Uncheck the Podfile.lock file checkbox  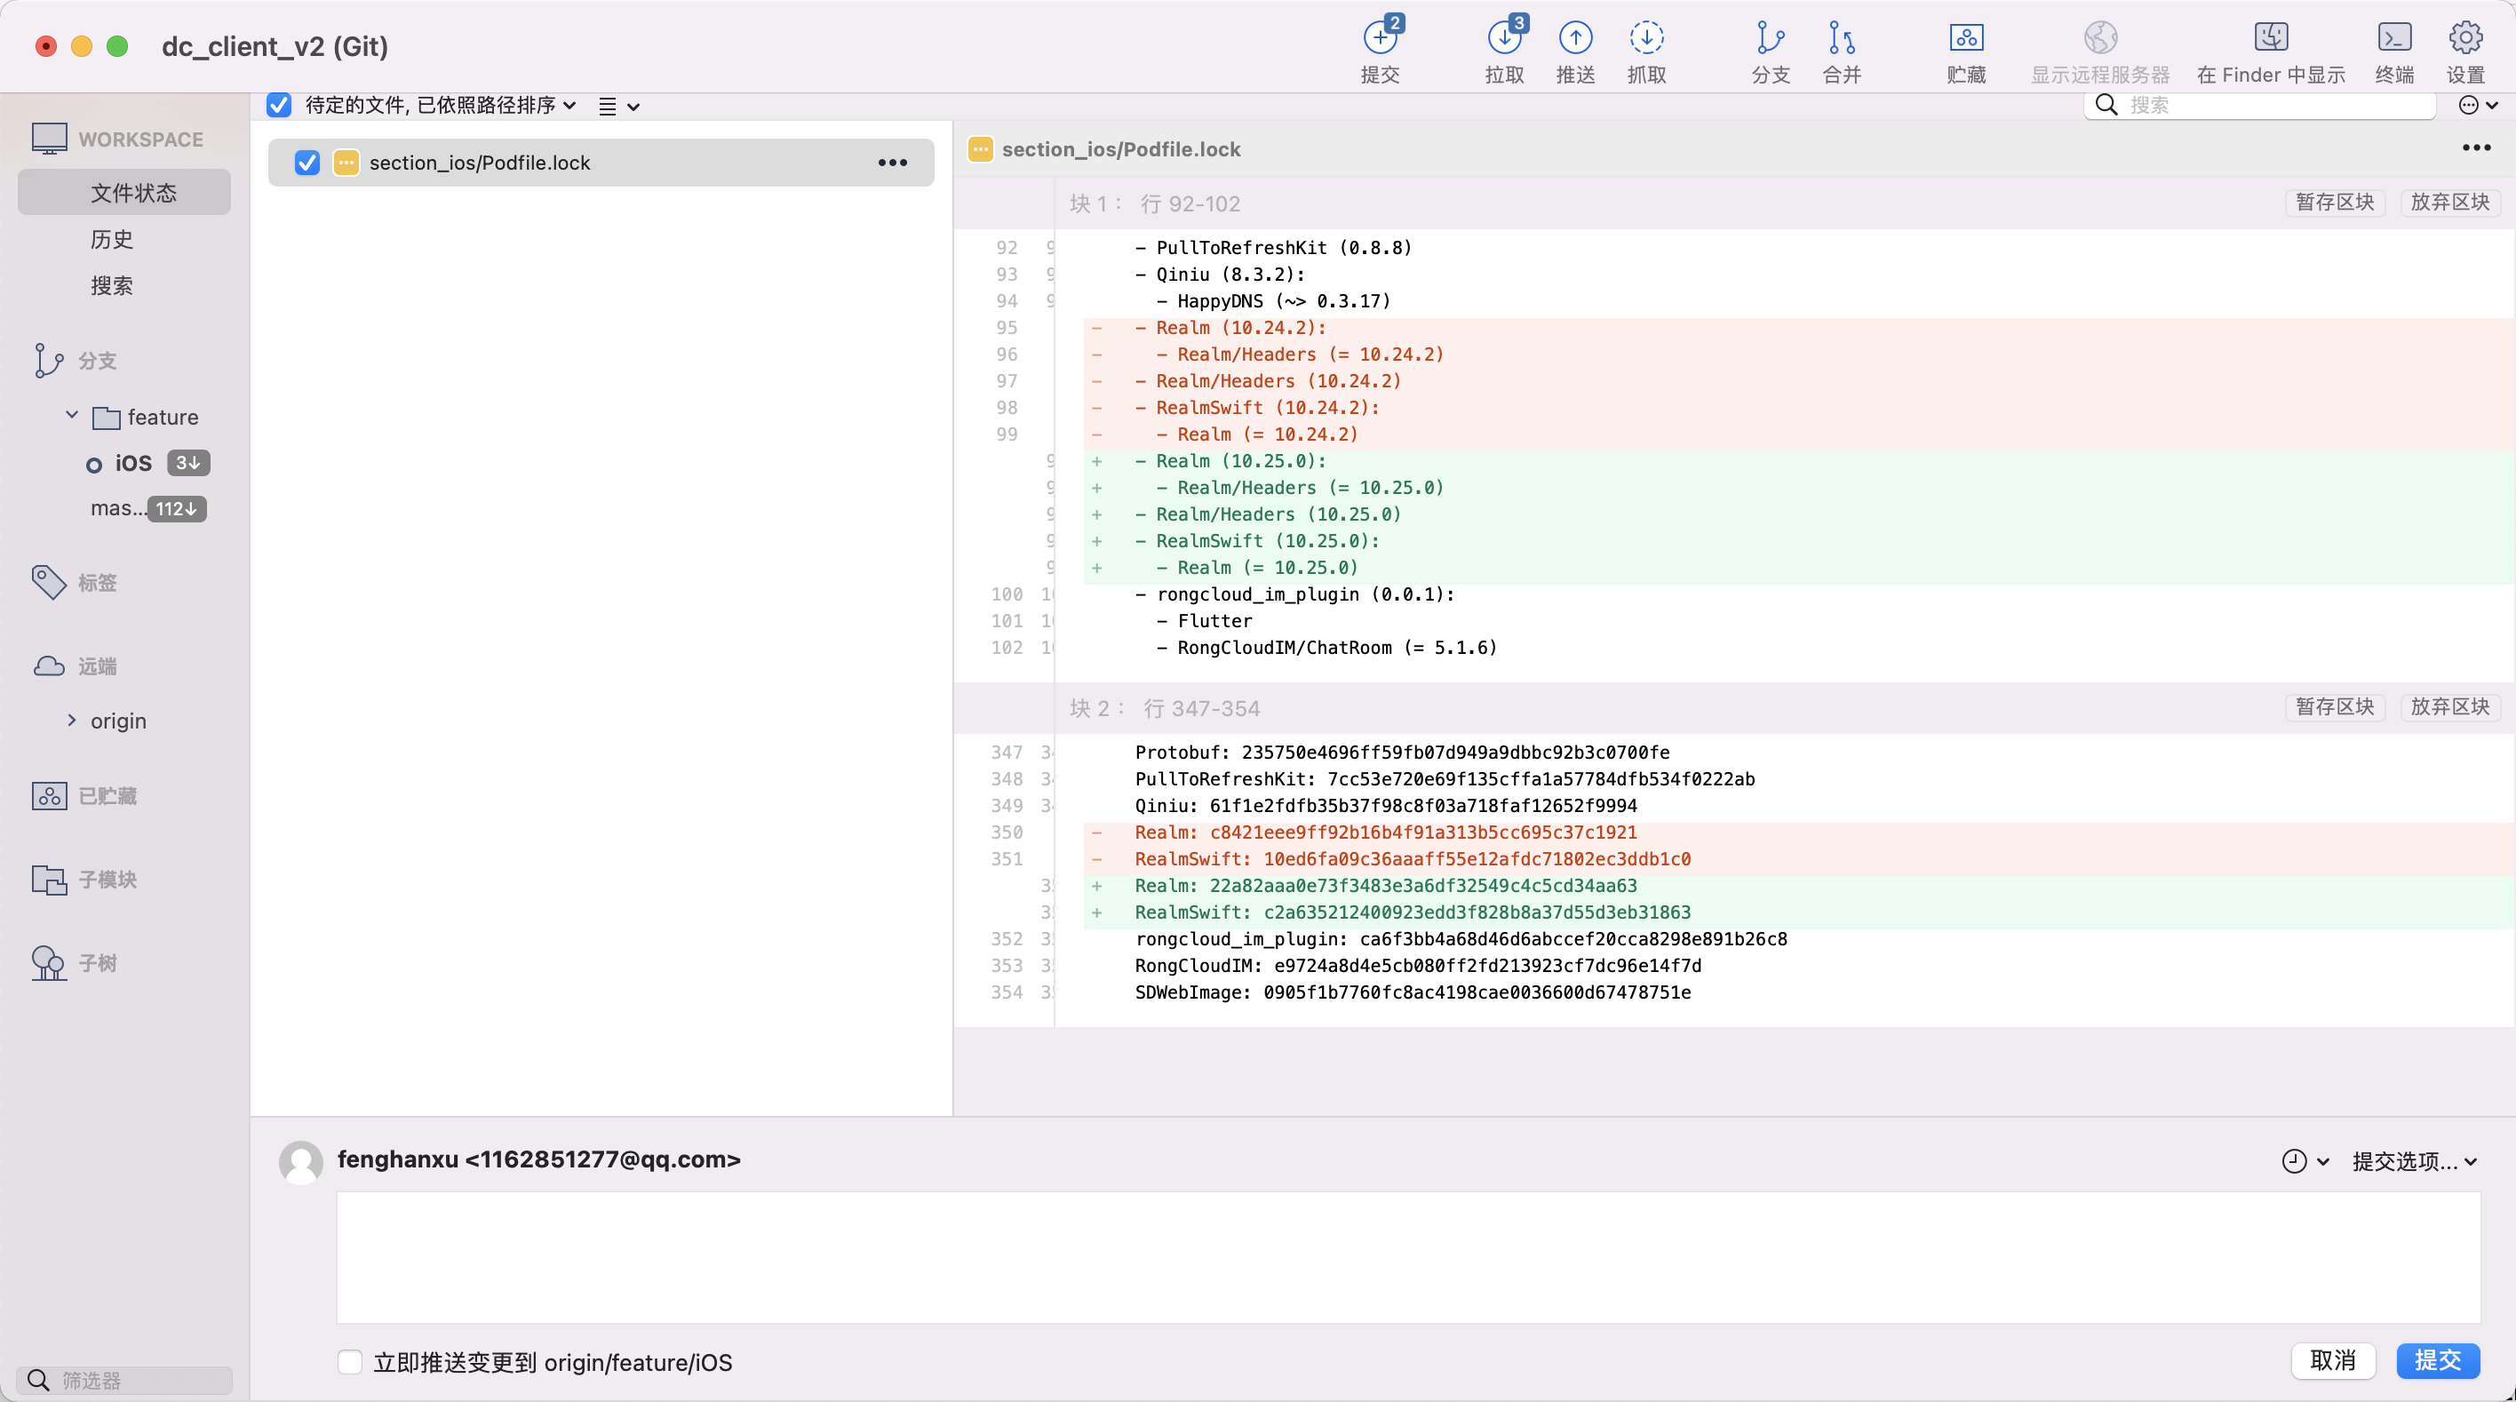click(307, 163)
